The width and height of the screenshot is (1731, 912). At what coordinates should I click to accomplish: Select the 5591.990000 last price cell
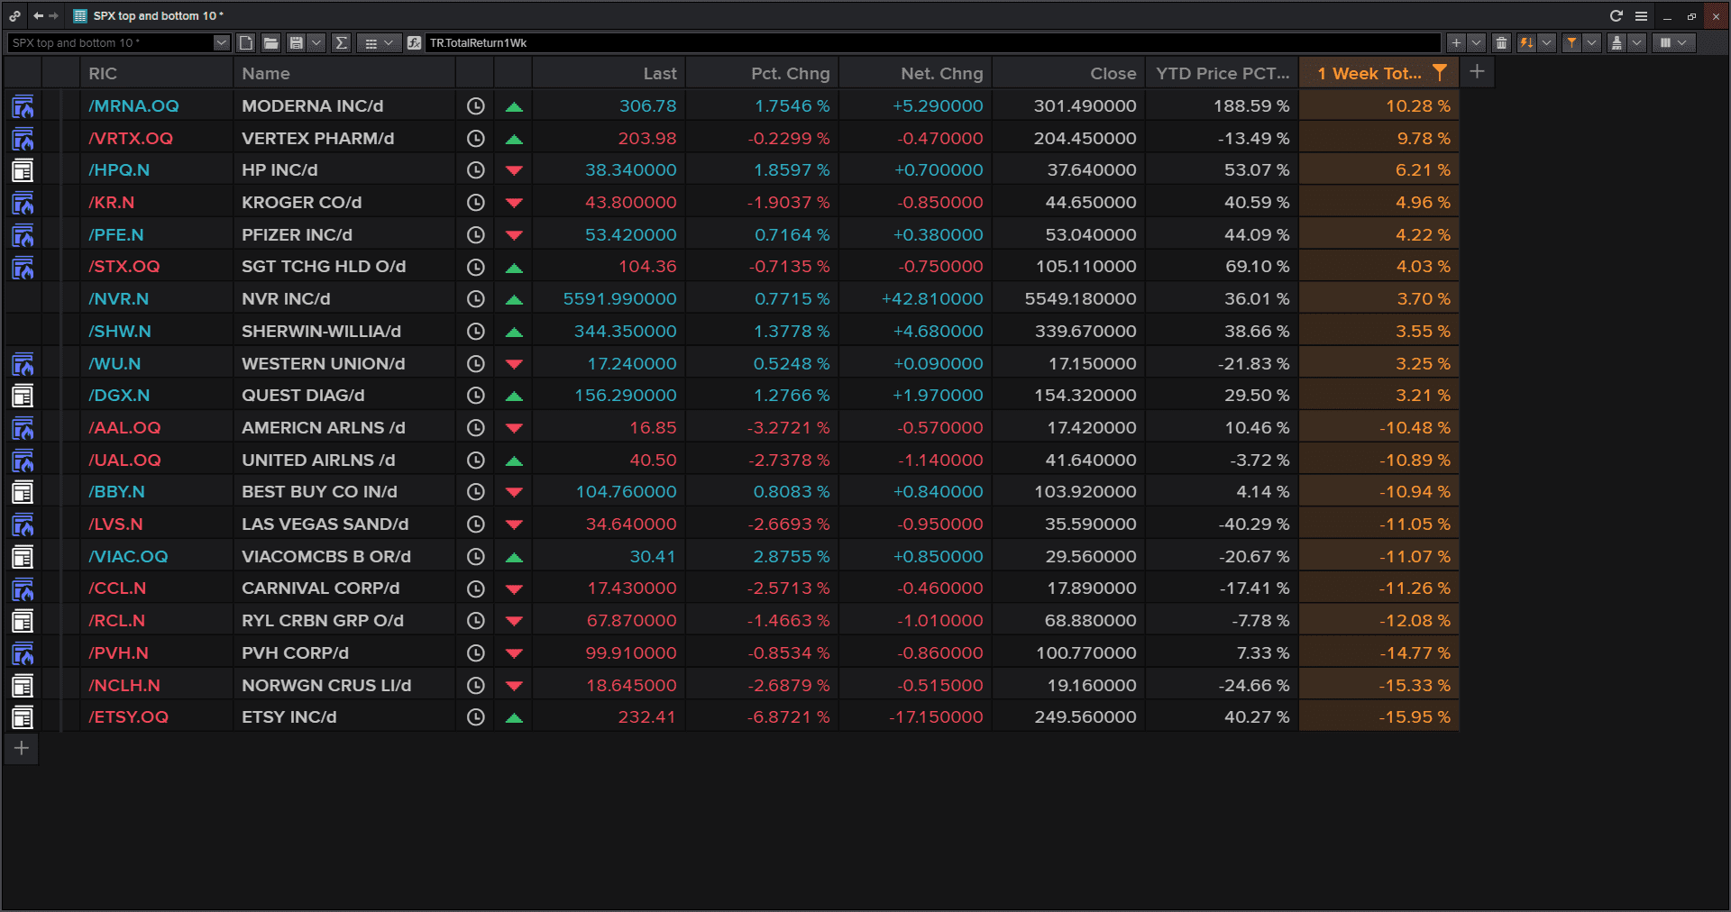pos(609,299)
